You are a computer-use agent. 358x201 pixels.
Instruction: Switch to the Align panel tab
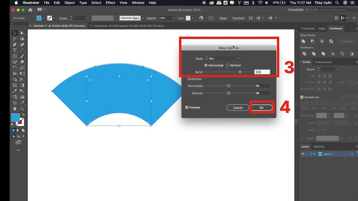[322, 29]
